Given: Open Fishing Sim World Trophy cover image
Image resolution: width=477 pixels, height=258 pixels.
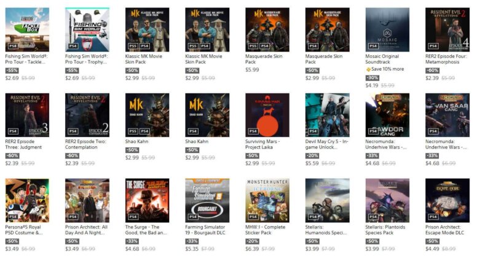Looking at the screenshot, I should coord(87,29).
